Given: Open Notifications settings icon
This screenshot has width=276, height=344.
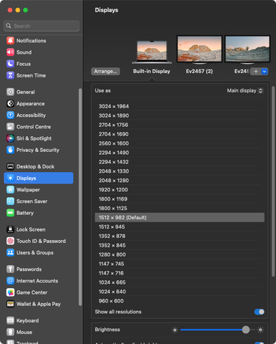Looking at the screenshot, I should [10, 41].
